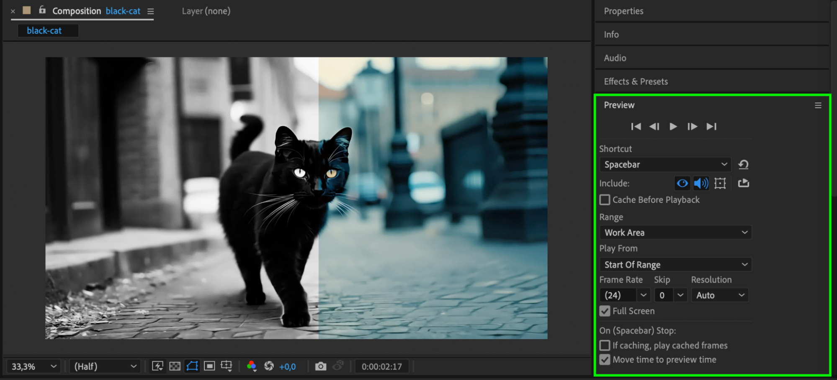Screen dimensions: 837x380
Task: Take a snapshot with the camera icon
Action: click(320, 367)
